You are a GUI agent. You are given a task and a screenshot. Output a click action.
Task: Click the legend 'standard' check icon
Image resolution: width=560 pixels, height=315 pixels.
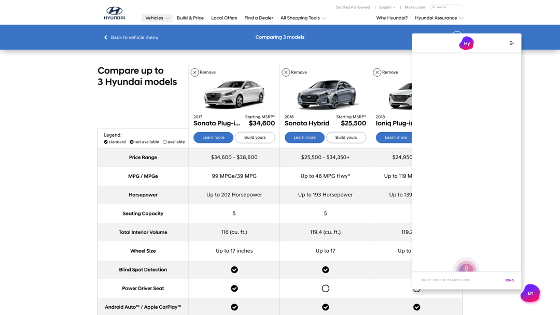click(106, 142)
